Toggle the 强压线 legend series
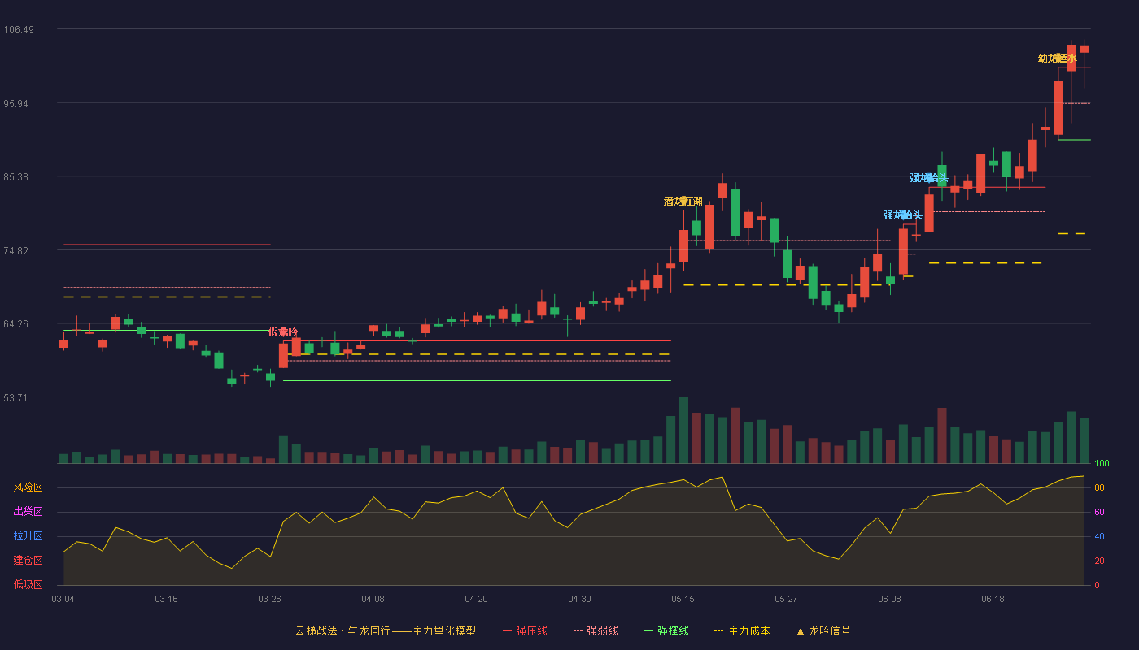 (525, 630)
